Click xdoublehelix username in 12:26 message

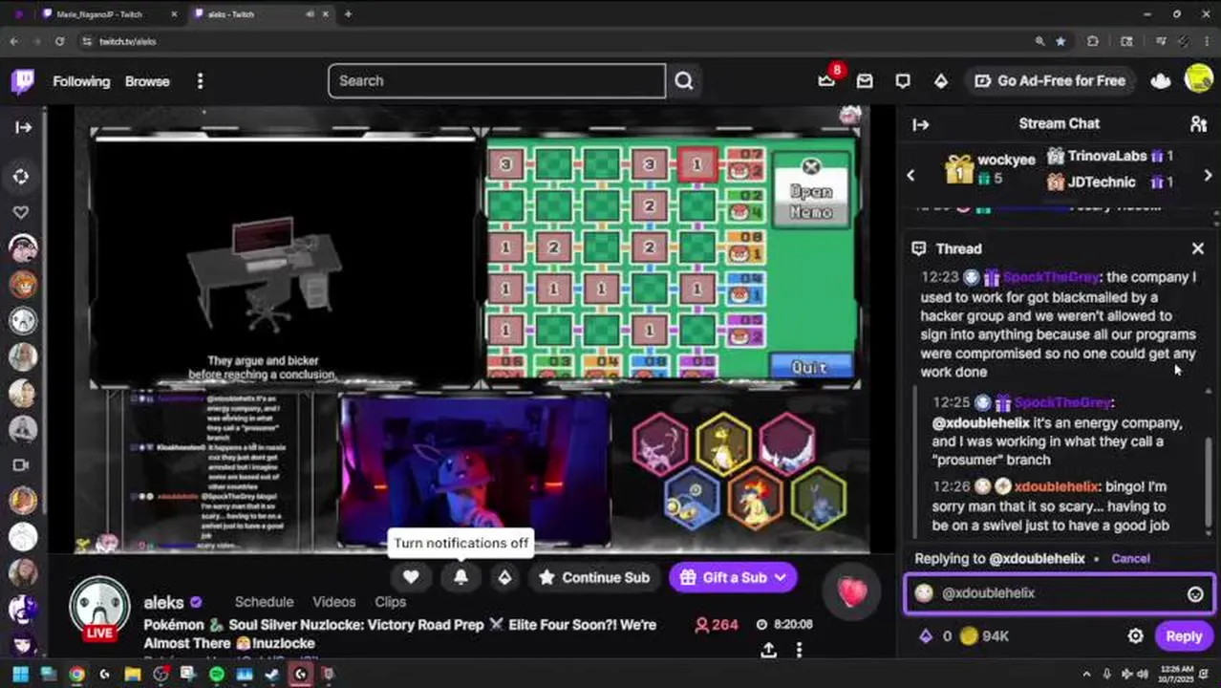point(1057,486)
